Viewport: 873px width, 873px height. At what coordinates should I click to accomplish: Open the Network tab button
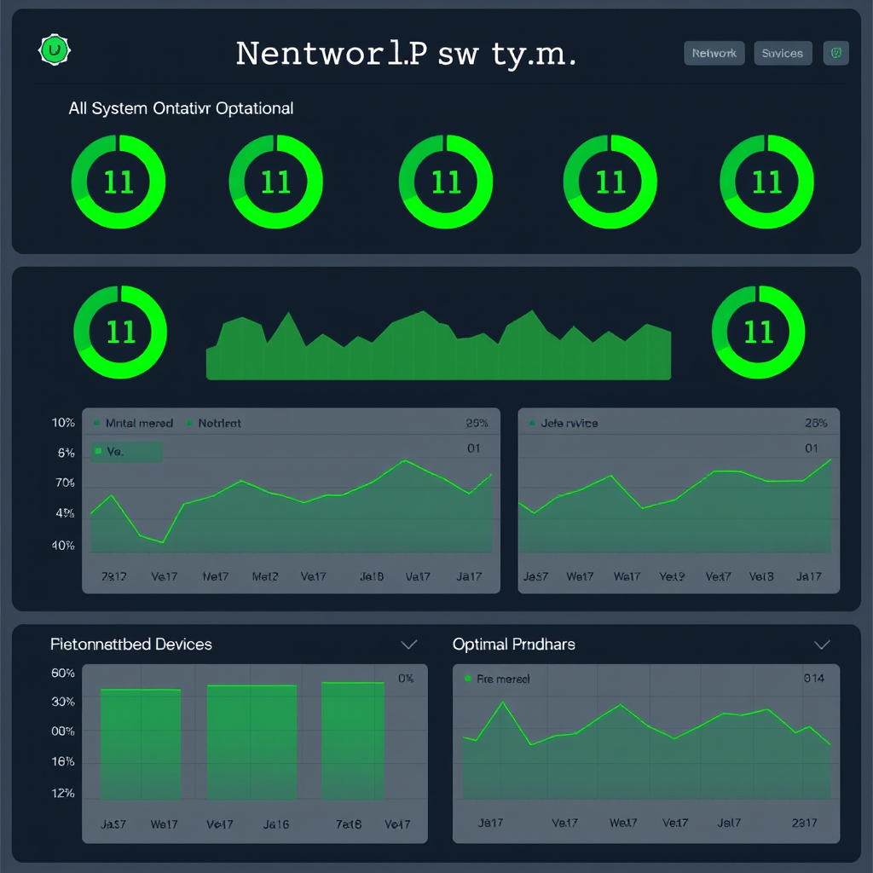pos(714,54)
